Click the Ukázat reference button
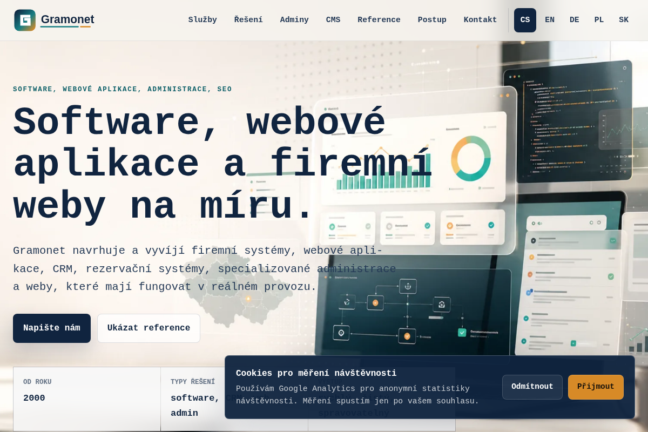The image size is (648, 432). click(148, 328)
